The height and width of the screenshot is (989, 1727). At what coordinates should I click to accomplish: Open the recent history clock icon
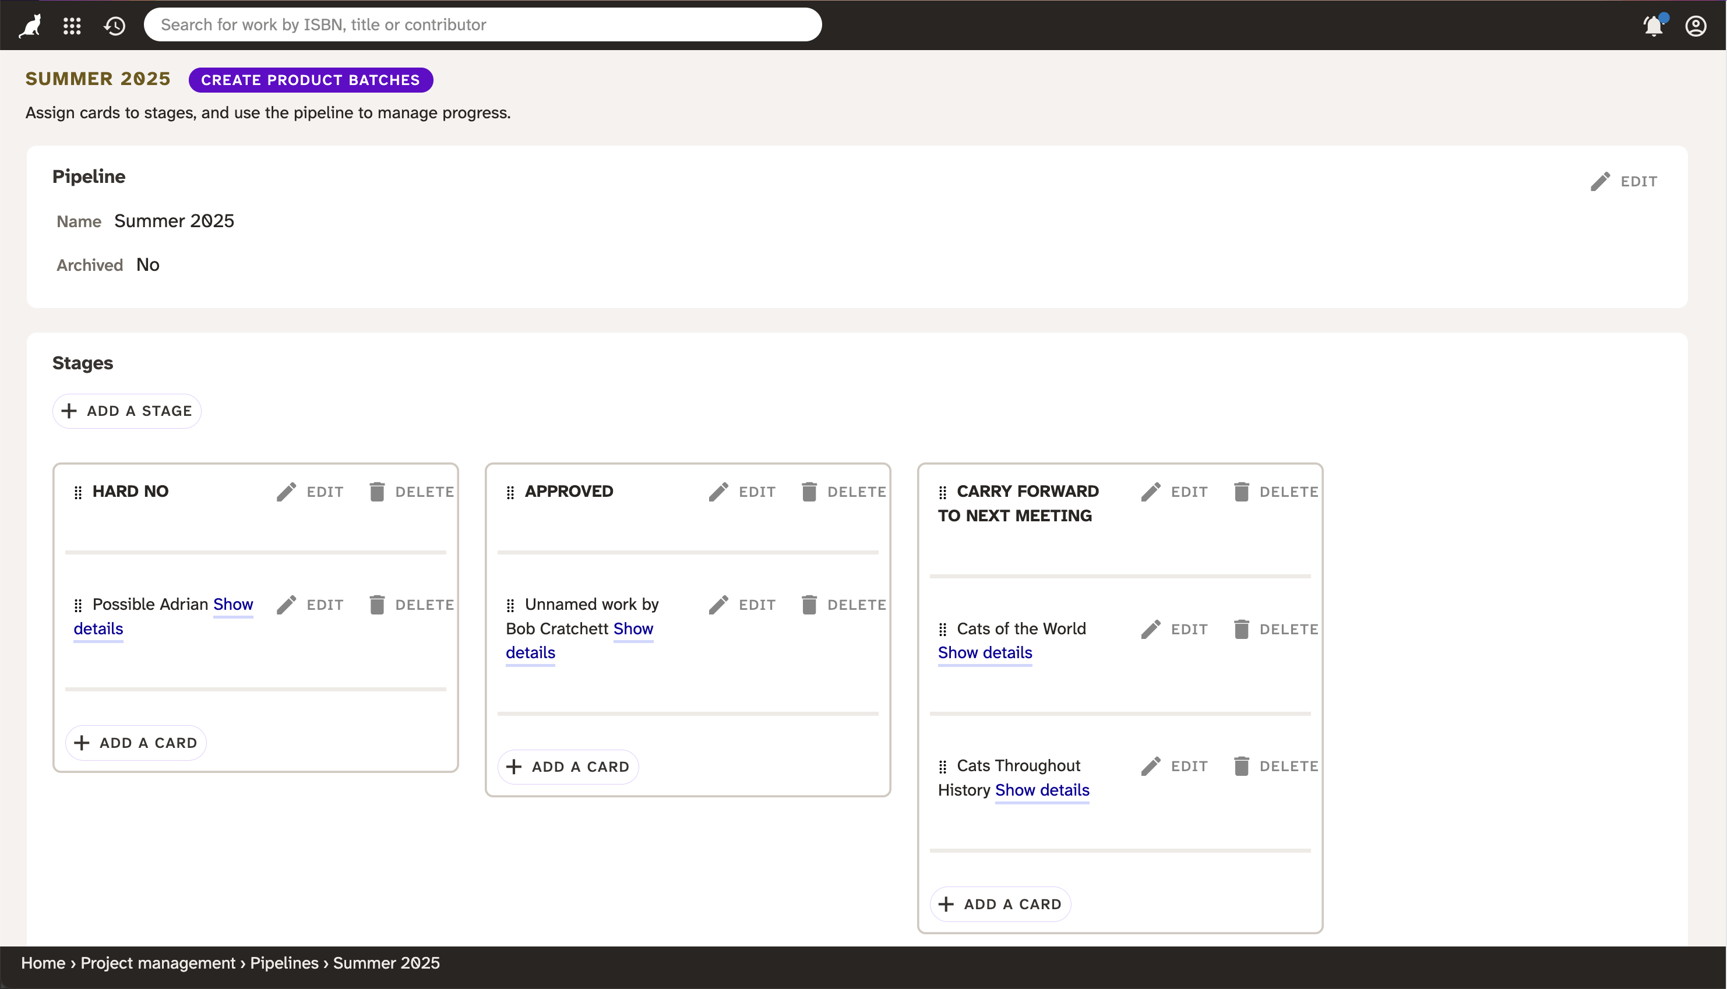pyautogui.click(x=114, y=26)
